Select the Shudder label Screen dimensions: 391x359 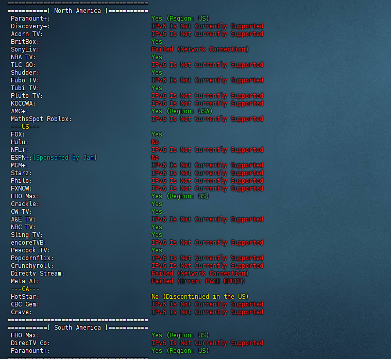coord(25,73)
